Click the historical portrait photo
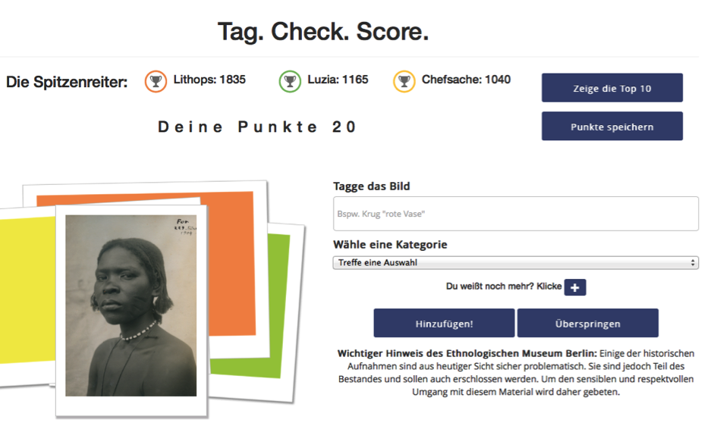This screenshot has height=426, width=717. [131, 305]
